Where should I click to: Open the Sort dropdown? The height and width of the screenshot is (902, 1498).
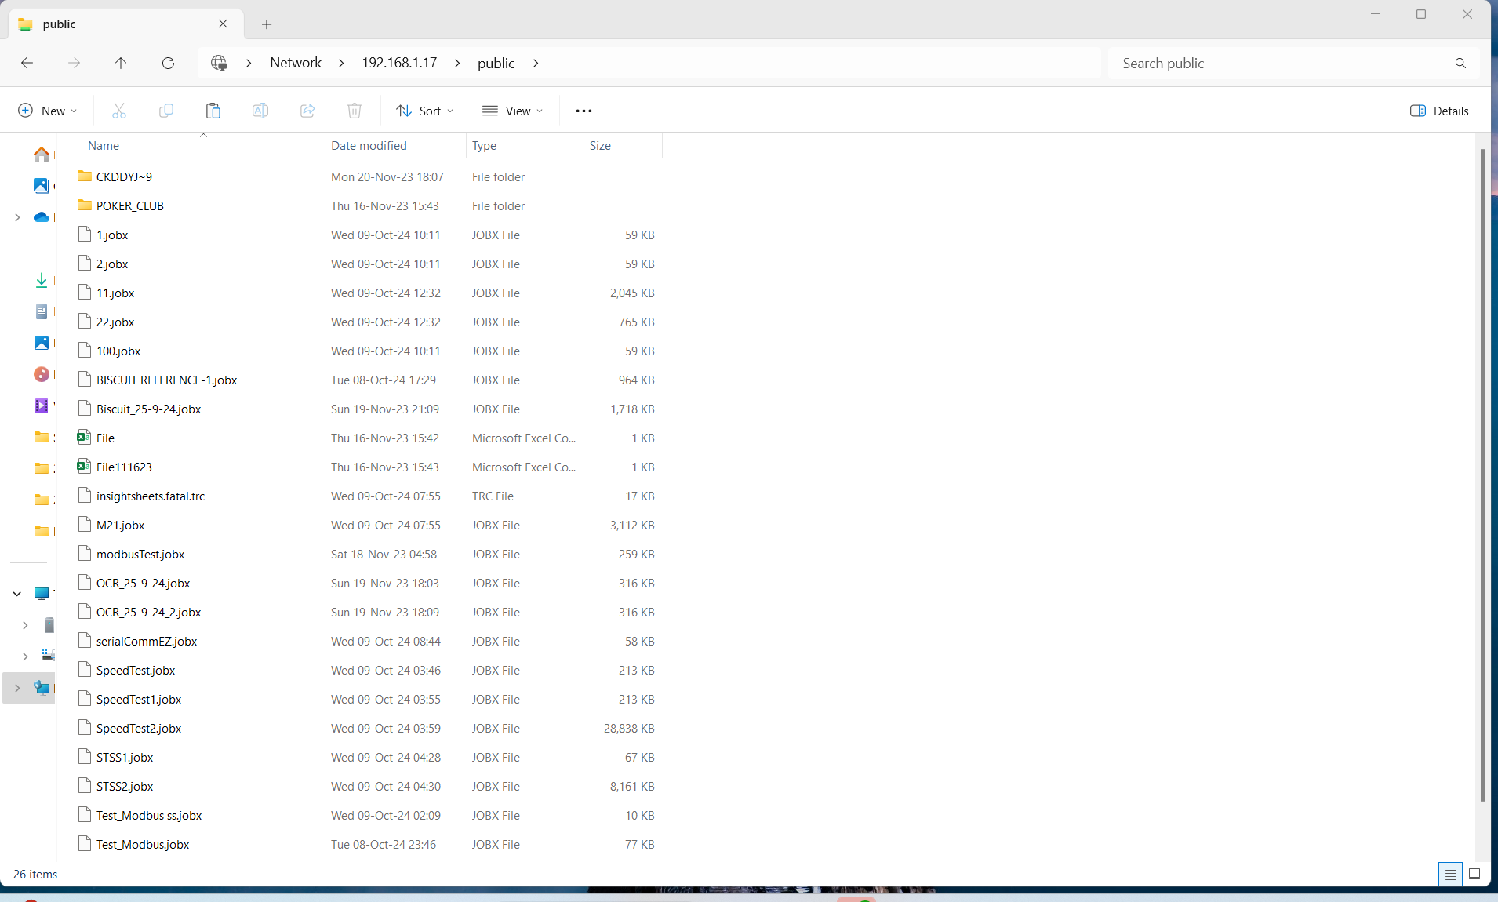[424, 111]
